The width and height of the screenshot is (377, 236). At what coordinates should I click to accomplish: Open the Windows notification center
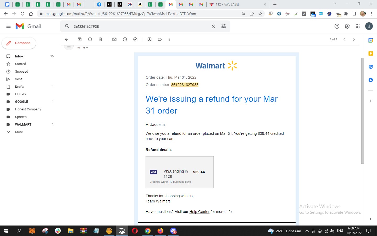click(368, 231)
